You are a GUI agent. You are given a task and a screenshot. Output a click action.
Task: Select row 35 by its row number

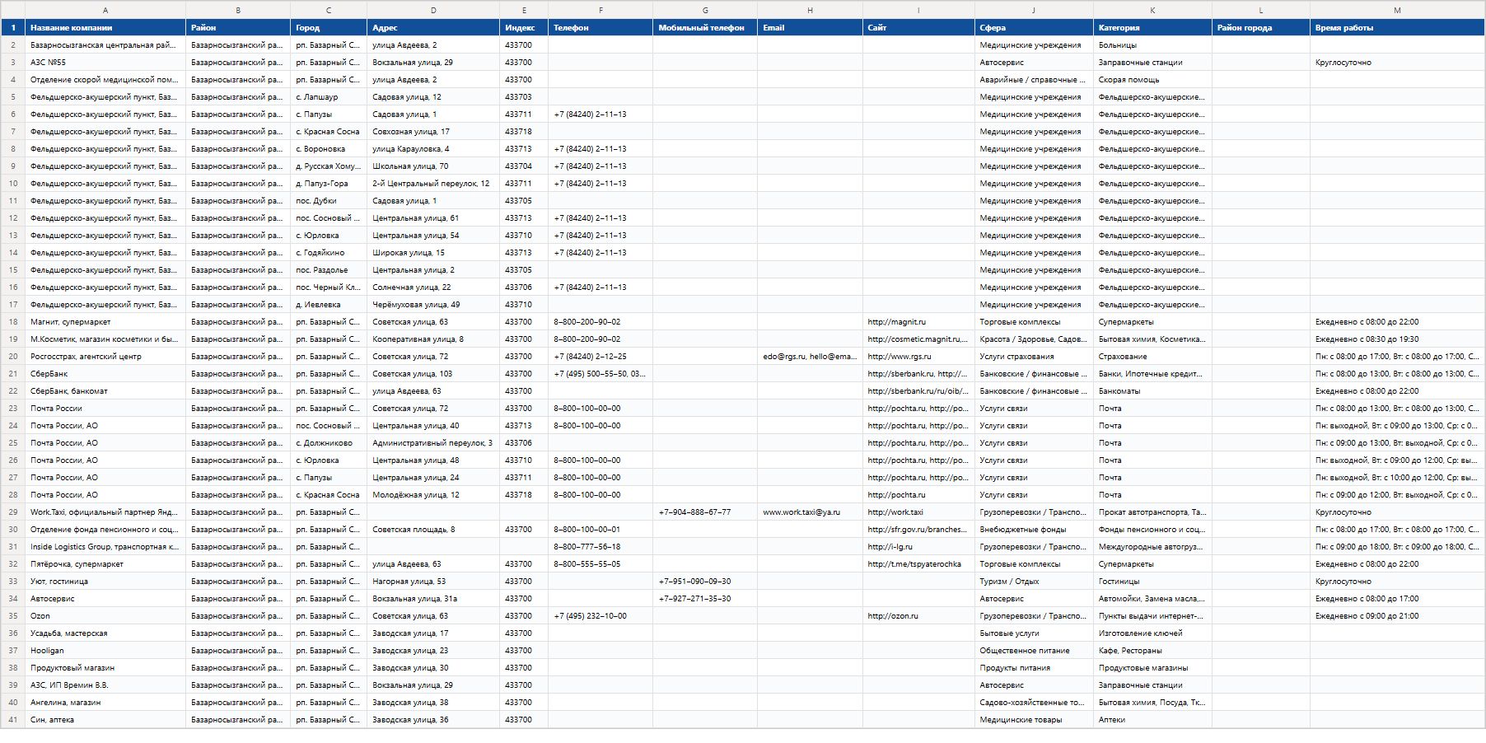coord(12,616)
